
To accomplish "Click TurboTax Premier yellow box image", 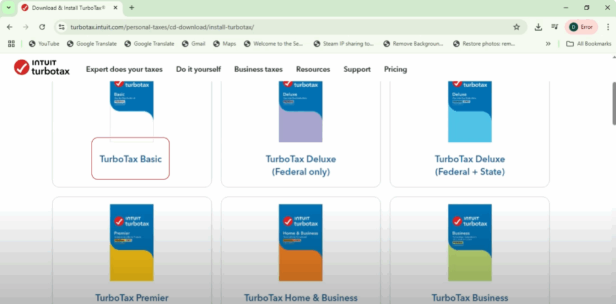I will coord(132,242).
